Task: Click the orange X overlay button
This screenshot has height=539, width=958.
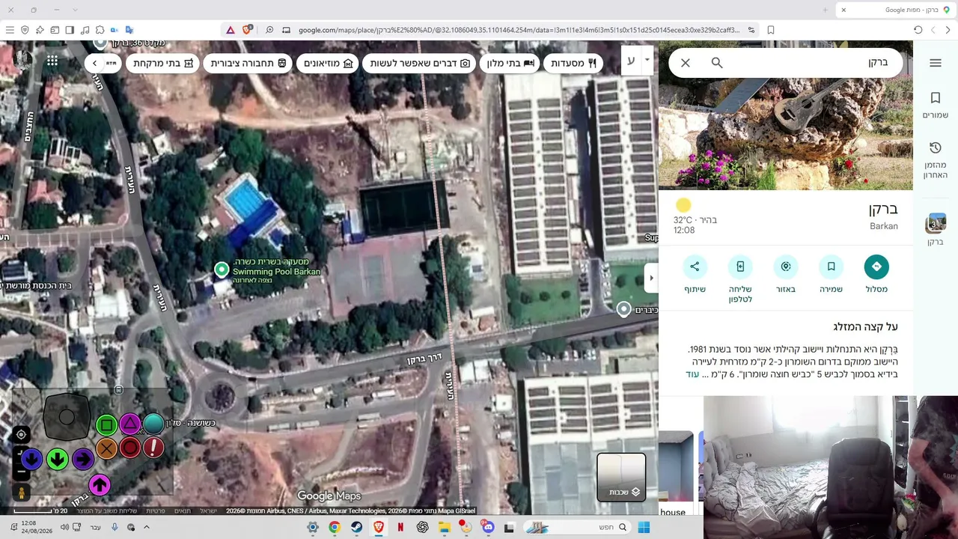Action: [x=107, y=448]
